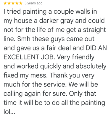
Task: Click the word 'service.' in the review
Action: pos(55,85)
